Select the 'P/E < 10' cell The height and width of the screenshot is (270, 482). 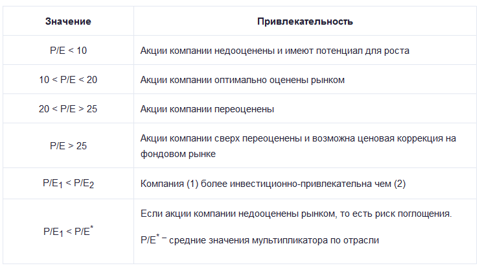(x=68, y=51)
